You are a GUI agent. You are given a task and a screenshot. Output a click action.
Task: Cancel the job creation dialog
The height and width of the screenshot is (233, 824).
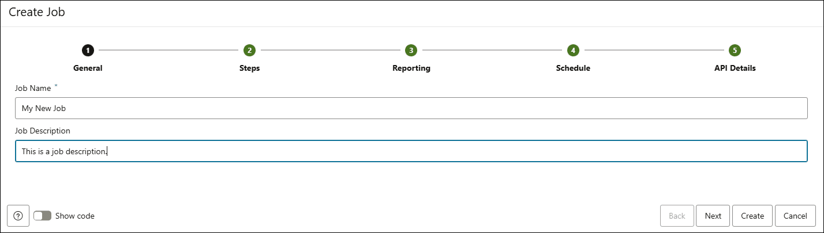(x=795, y=216)
